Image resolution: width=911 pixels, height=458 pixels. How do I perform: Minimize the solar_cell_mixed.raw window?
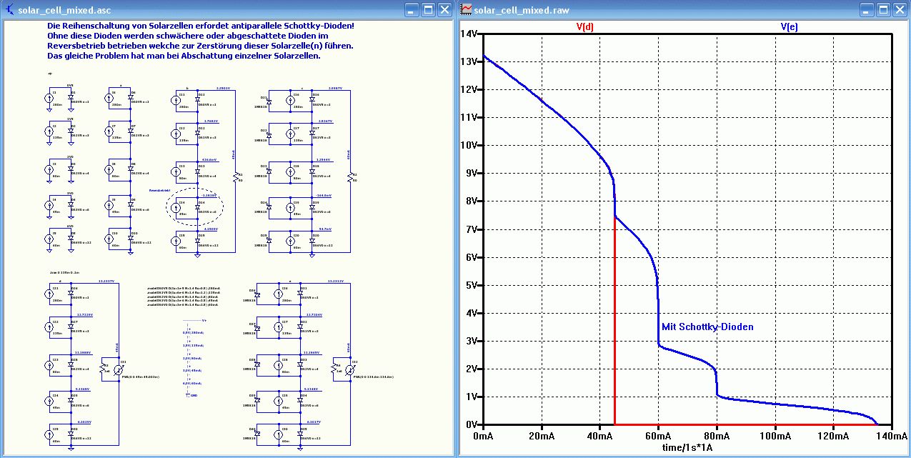click(x=866, y=10)
